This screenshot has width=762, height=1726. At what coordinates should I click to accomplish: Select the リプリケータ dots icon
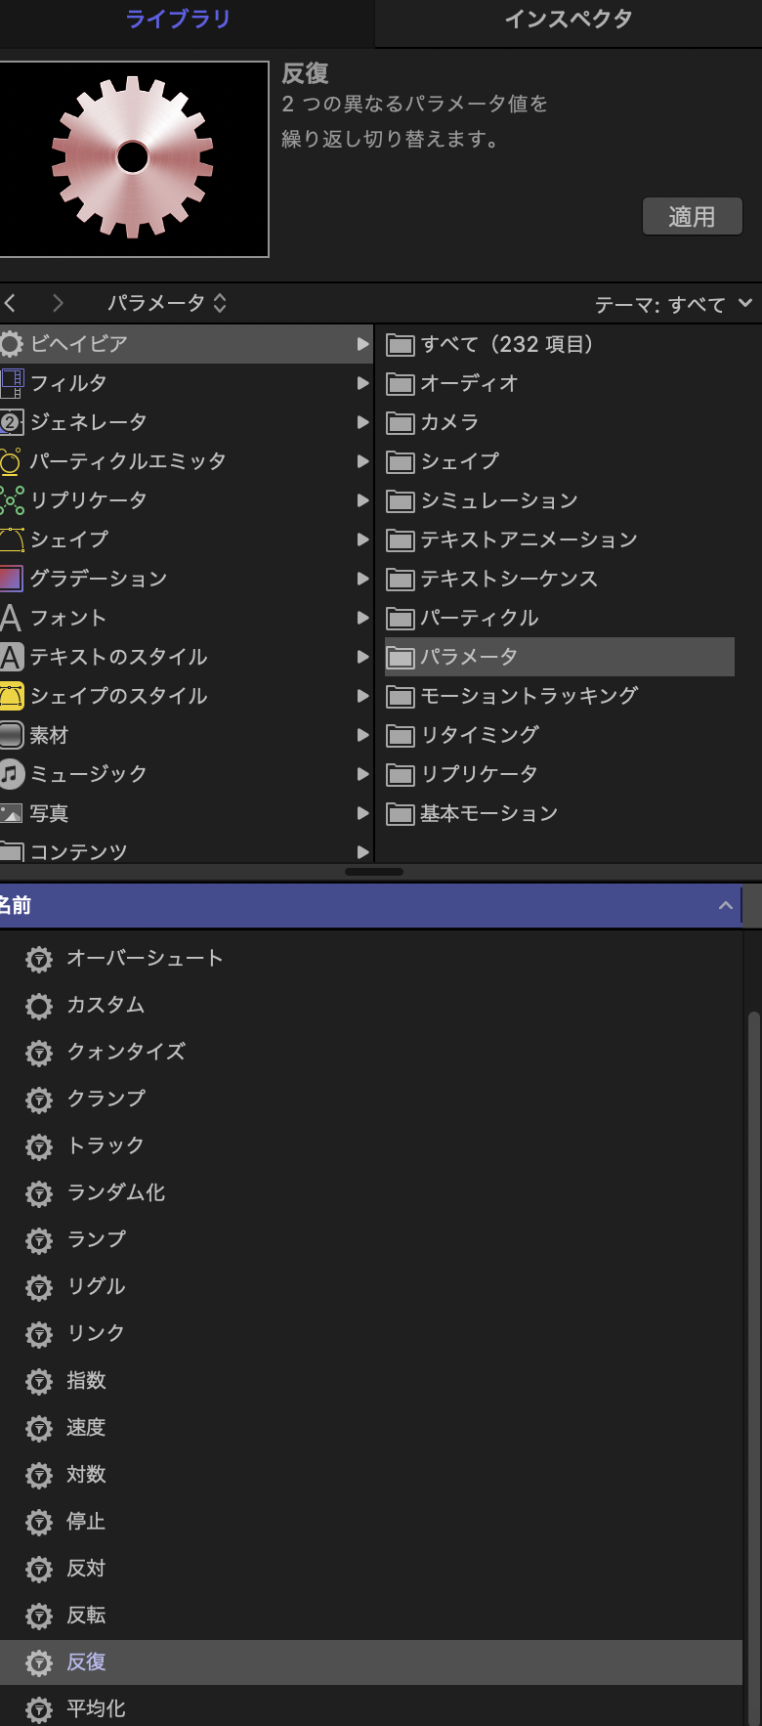[x=11, y=500]
